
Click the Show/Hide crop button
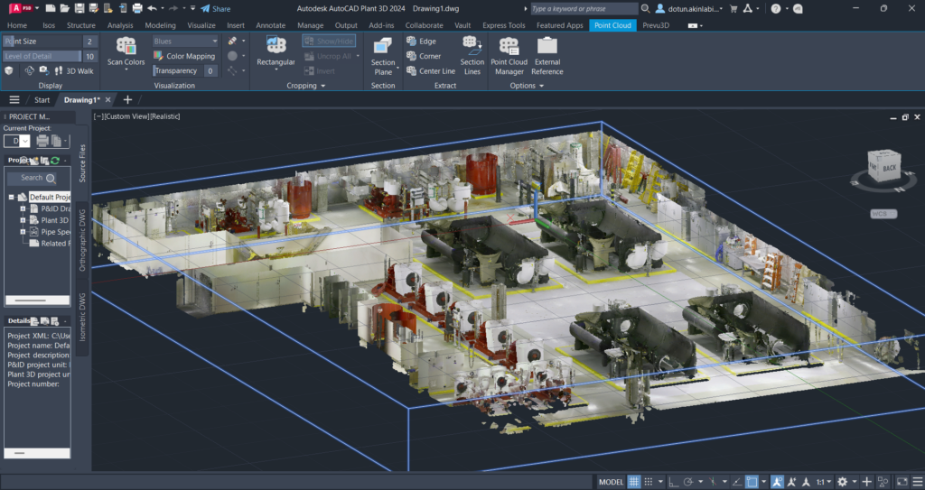[x=328, y=42]
